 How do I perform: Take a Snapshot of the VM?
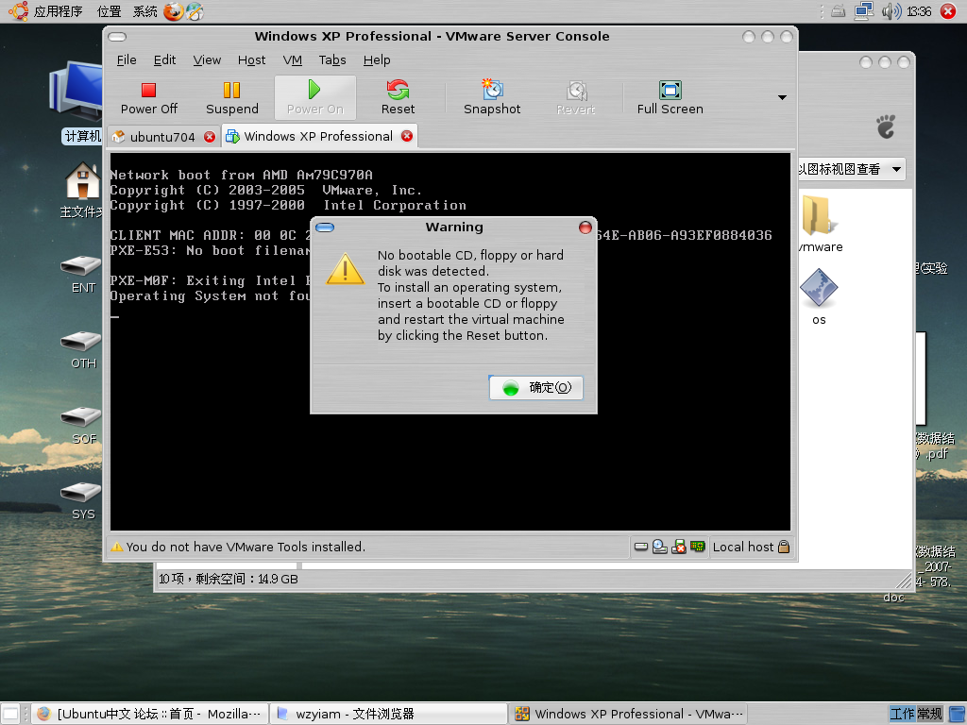(492, 98)
